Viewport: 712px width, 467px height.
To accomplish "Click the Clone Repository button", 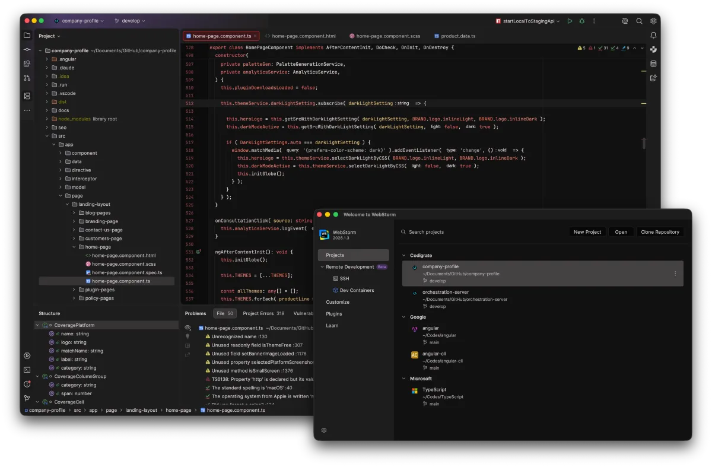I will coord(660,232).
